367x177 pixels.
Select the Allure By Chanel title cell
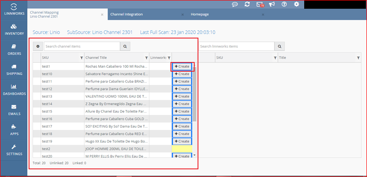click(x=117, y=111)
